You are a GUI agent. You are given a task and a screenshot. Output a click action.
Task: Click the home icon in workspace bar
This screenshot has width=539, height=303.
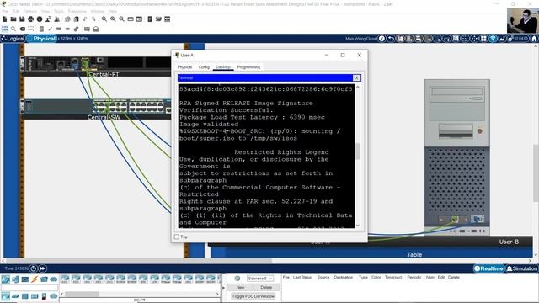pyautogui.click(x=534, y=39)
